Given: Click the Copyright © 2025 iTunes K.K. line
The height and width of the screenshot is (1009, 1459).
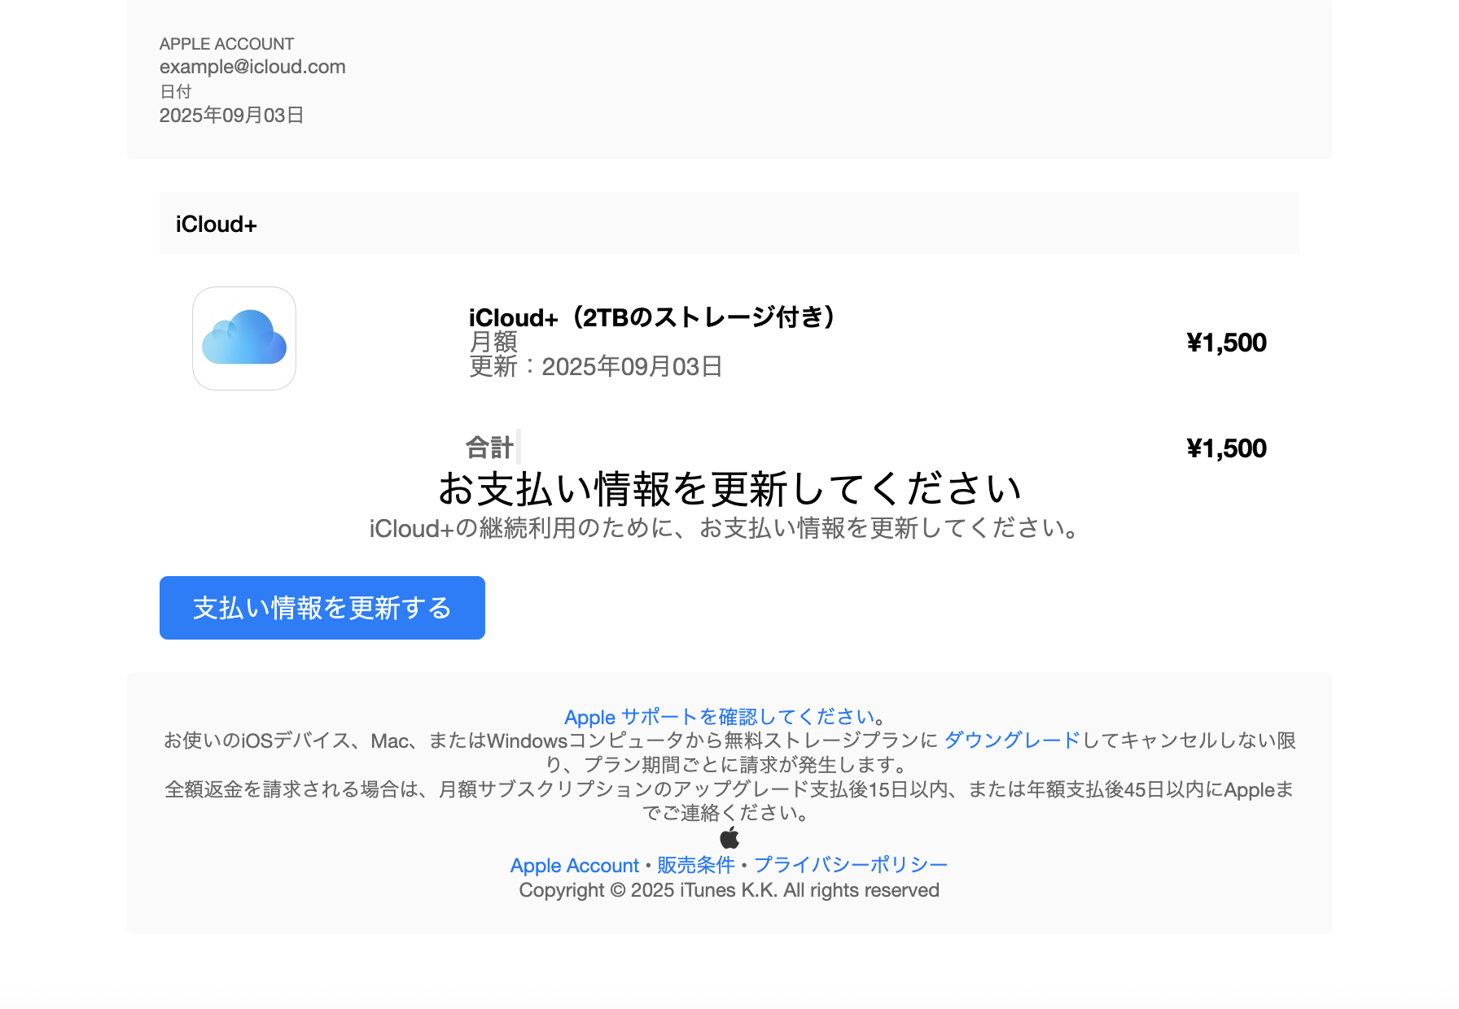Looking at the screenshot, I should pos(729,890).
